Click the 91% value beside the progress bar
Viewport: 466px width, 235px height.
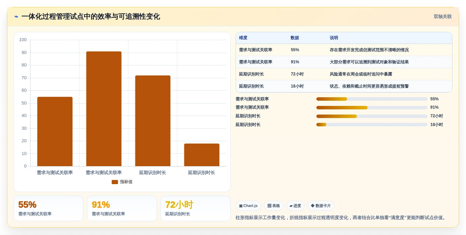434,107
